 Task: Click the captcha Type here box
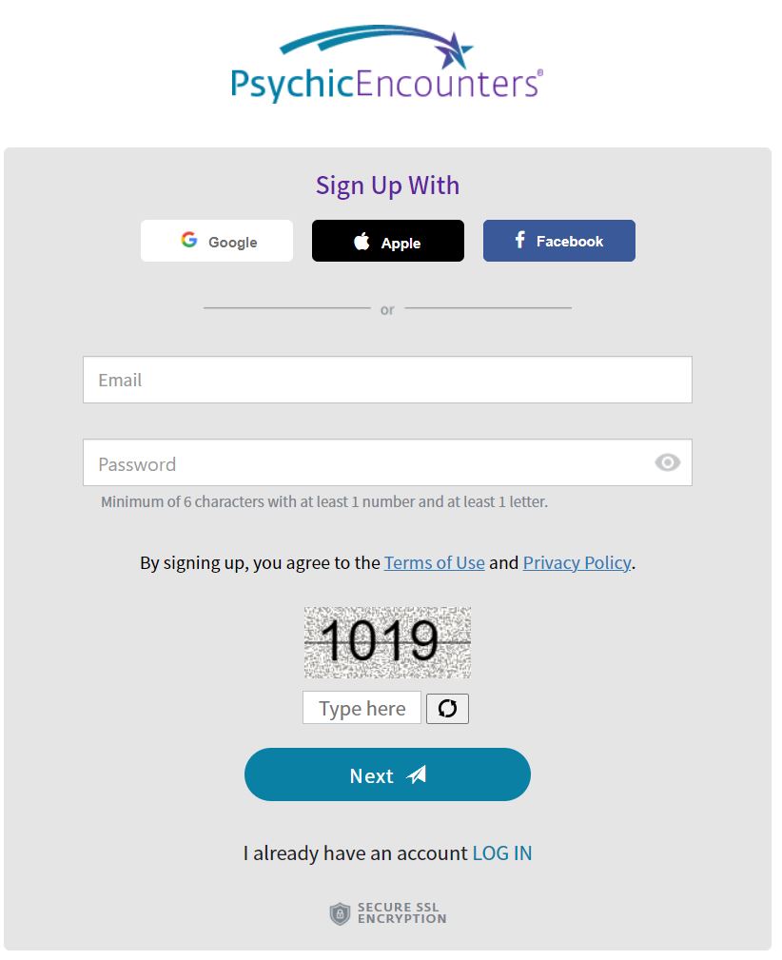(362, 708)
